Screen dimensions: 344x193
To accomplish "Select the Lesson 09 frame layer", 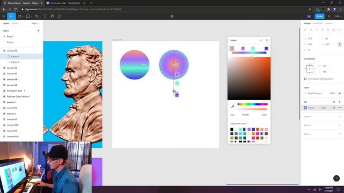I will [12, 51].
